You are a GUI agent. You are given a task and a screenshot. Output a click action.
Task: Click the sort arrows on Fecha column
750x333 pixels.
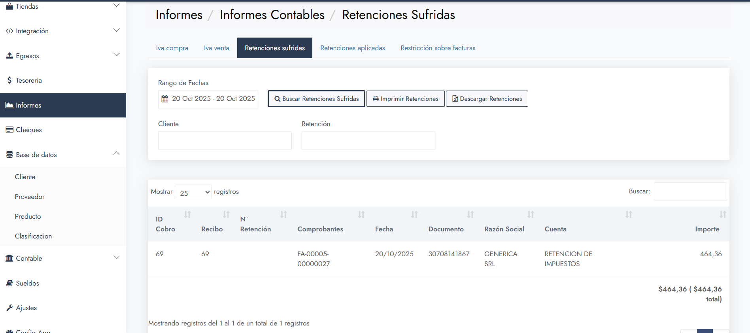click(414, 214)
